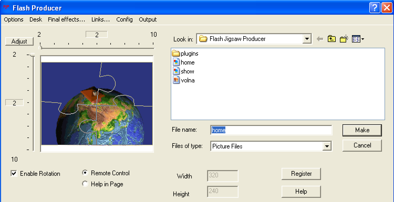Go up one folder level

[332, 39]
